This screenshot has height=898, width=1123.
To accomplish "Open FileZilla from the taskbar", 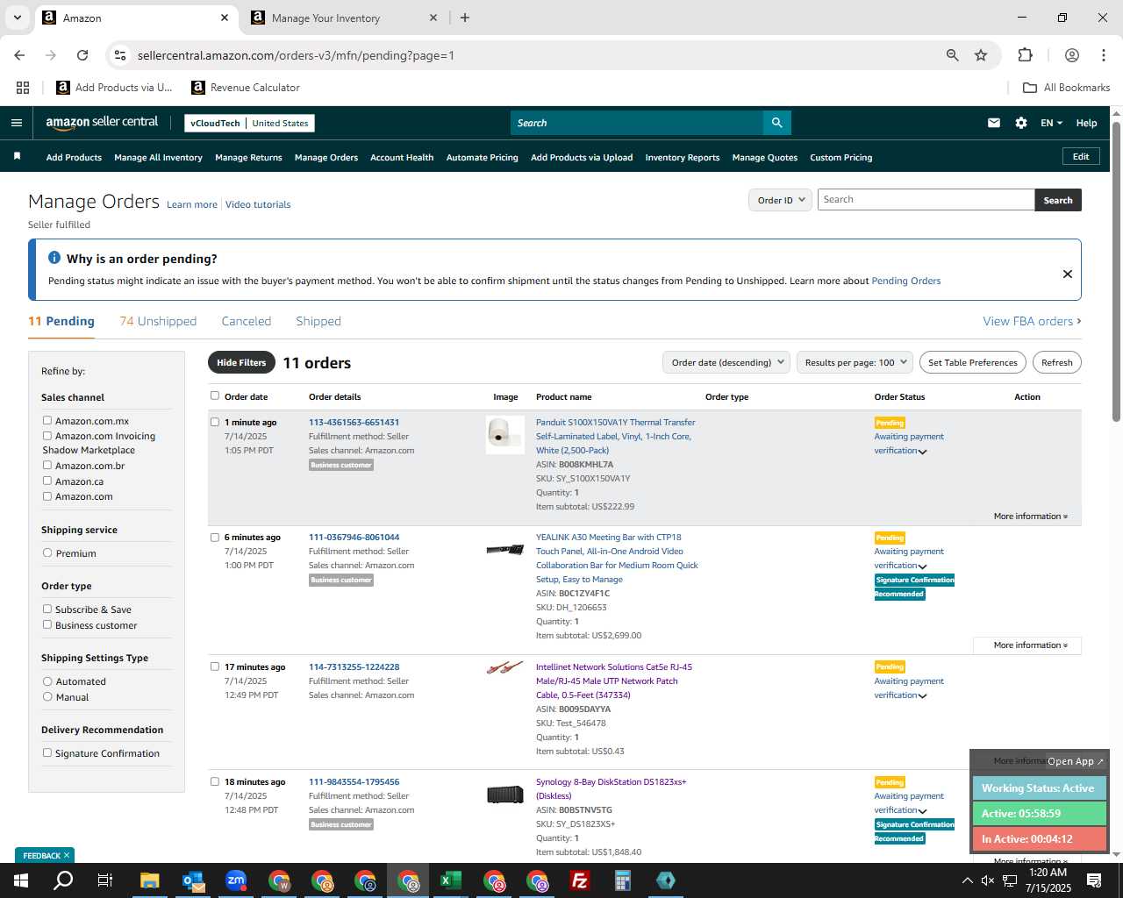I will tap(580, 880).
